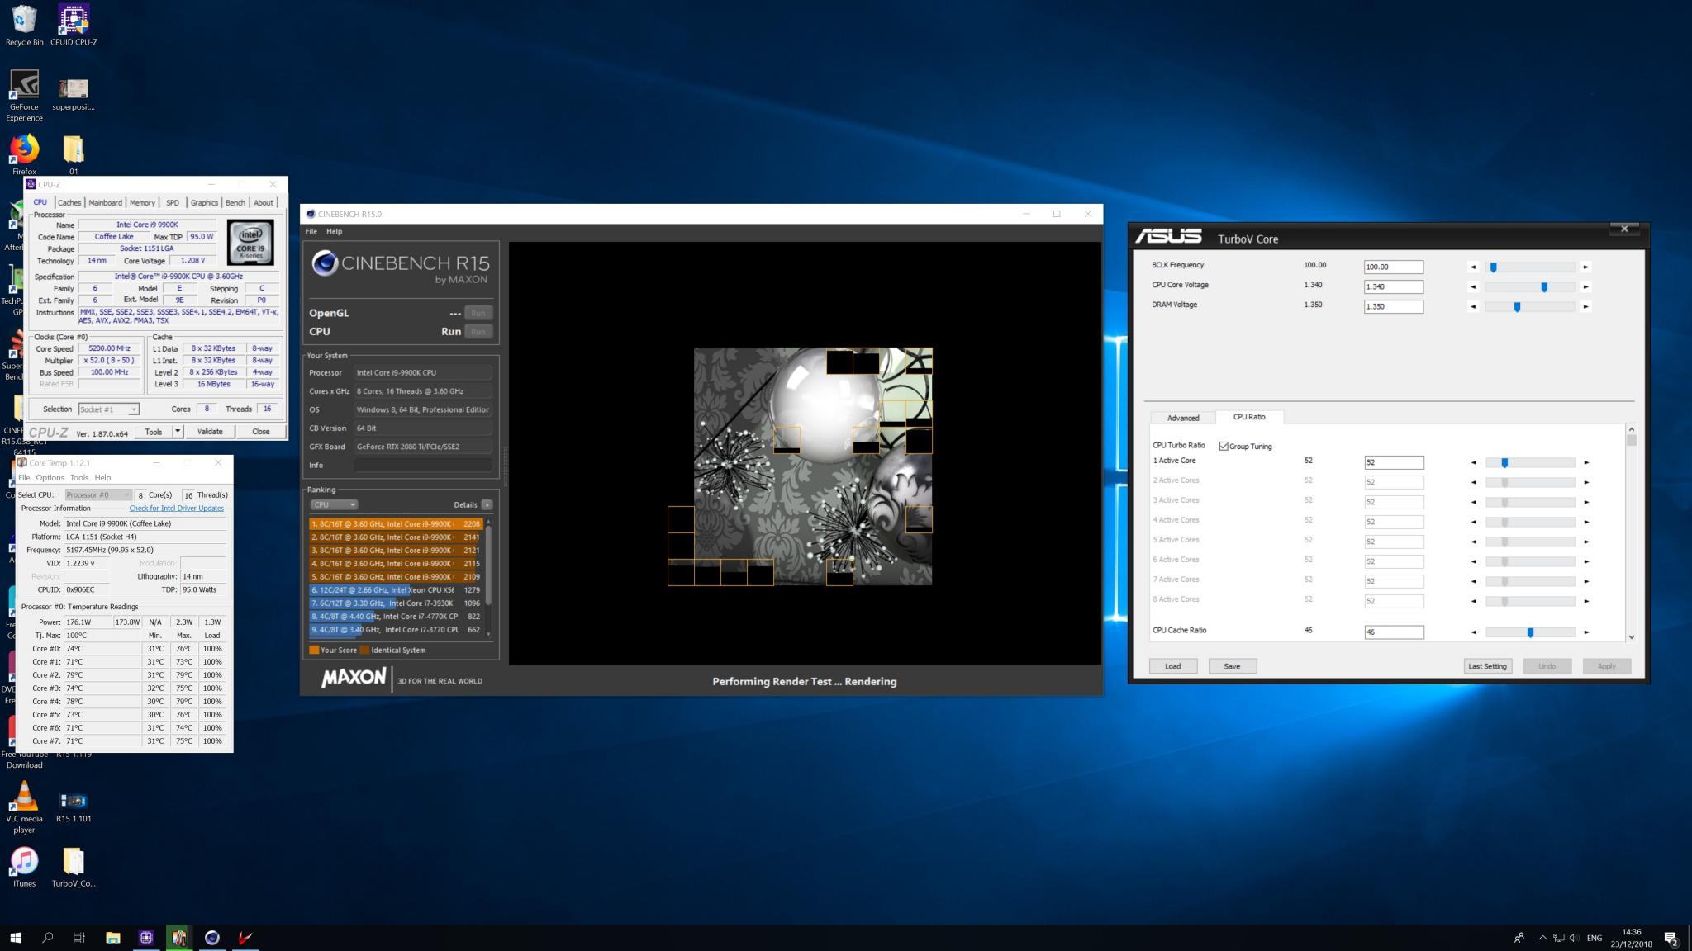
Task: Click Validate button in CPU-Z
Action: [210, 431]
